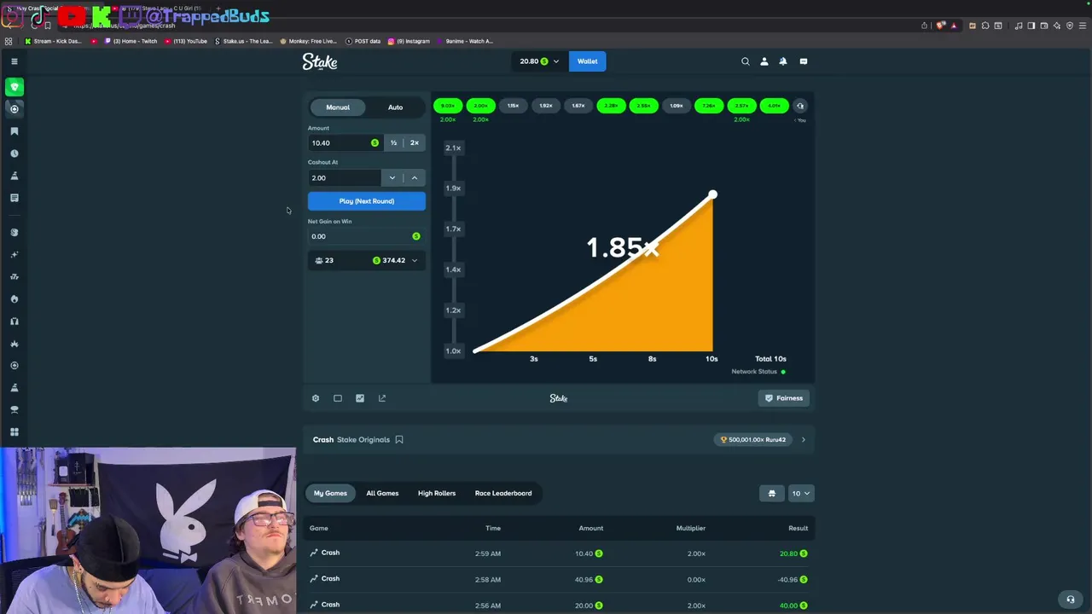Click the crash history trends icon
This screenshot has height=614, width=1092.
[x=800, y=106]
